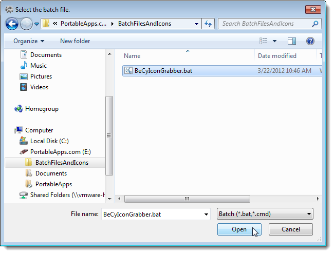Select PortableApps folder in the tree
The height and width of the screenshot is (254, 334).
49,184
